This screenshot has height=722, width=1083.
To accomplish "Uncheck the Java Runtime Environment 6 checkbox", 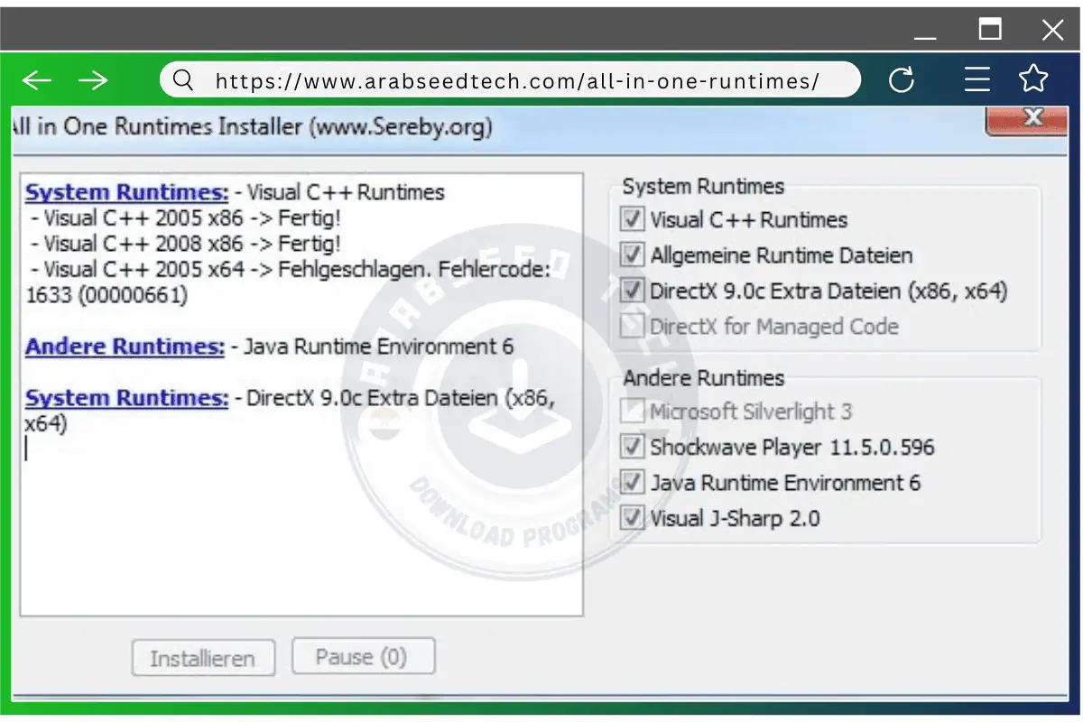I will click(633, 483).
